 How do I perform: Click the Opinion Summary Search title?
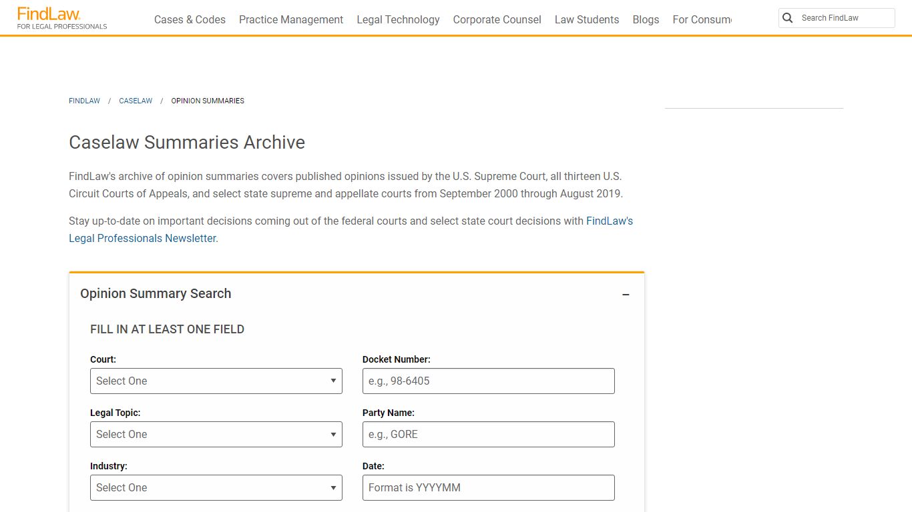click(x=156, y=293)
